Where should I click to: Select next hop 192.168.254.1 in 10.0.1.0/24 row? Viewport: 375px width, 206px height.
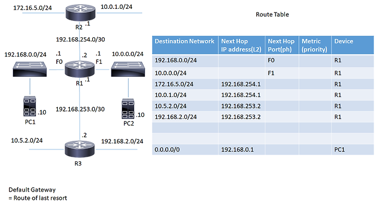[x=242, y=95]
